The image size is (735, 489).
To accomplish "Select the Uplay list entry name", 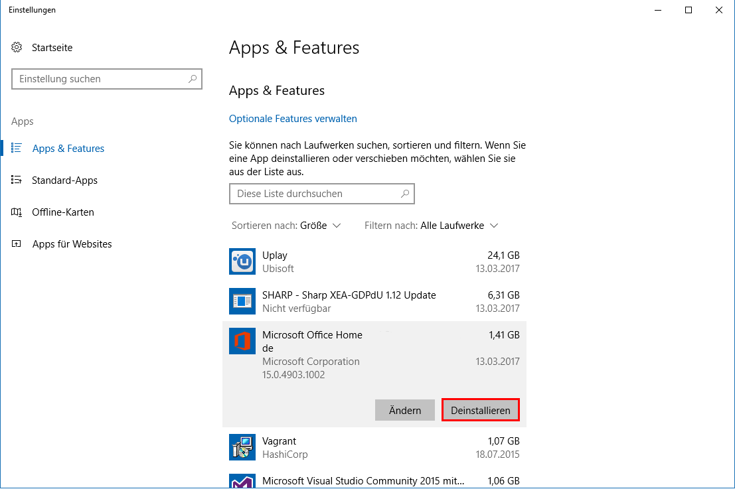I will [275, 255].
